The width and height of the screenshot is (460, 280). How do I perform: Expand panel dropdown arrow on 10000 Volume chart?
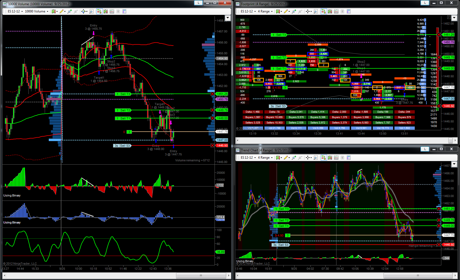pos(228,18)
